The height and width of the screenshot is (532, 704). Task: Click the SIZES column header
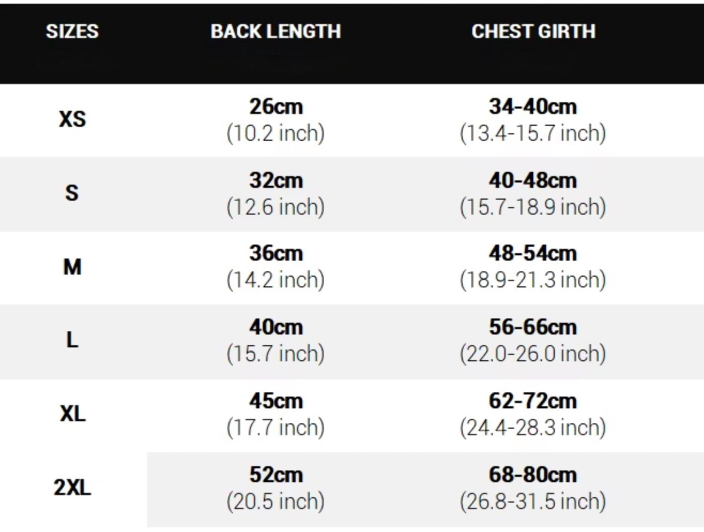click(72, 32)
